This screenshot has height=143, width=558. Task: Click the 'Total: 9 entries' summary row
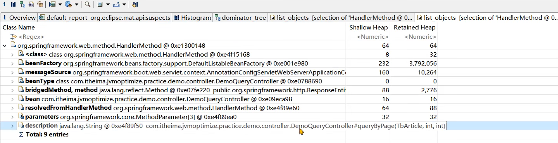point(47,135)
